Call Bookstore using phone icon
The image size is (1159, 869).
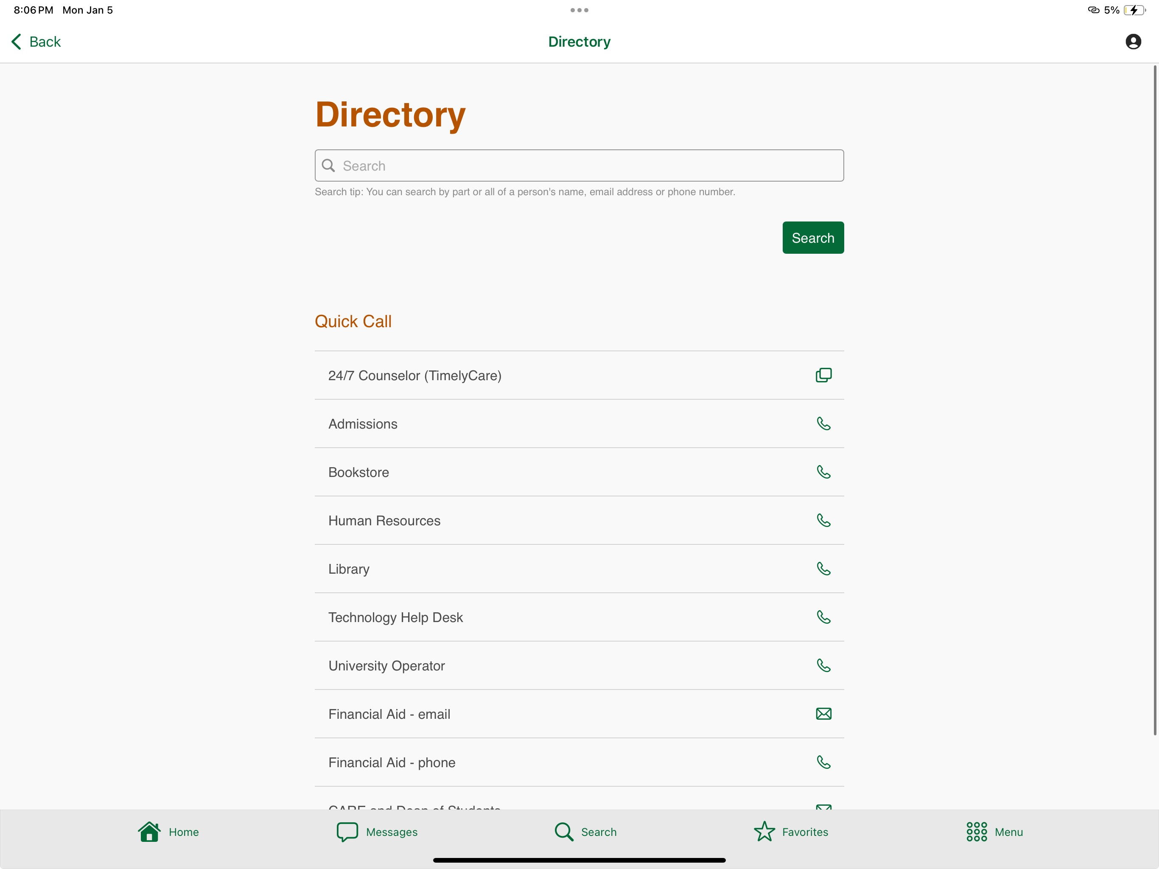(823, 472)
